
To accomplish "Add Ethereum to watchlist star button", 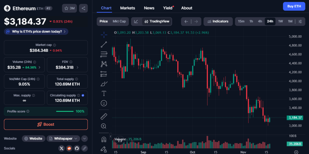I will 69,8.
